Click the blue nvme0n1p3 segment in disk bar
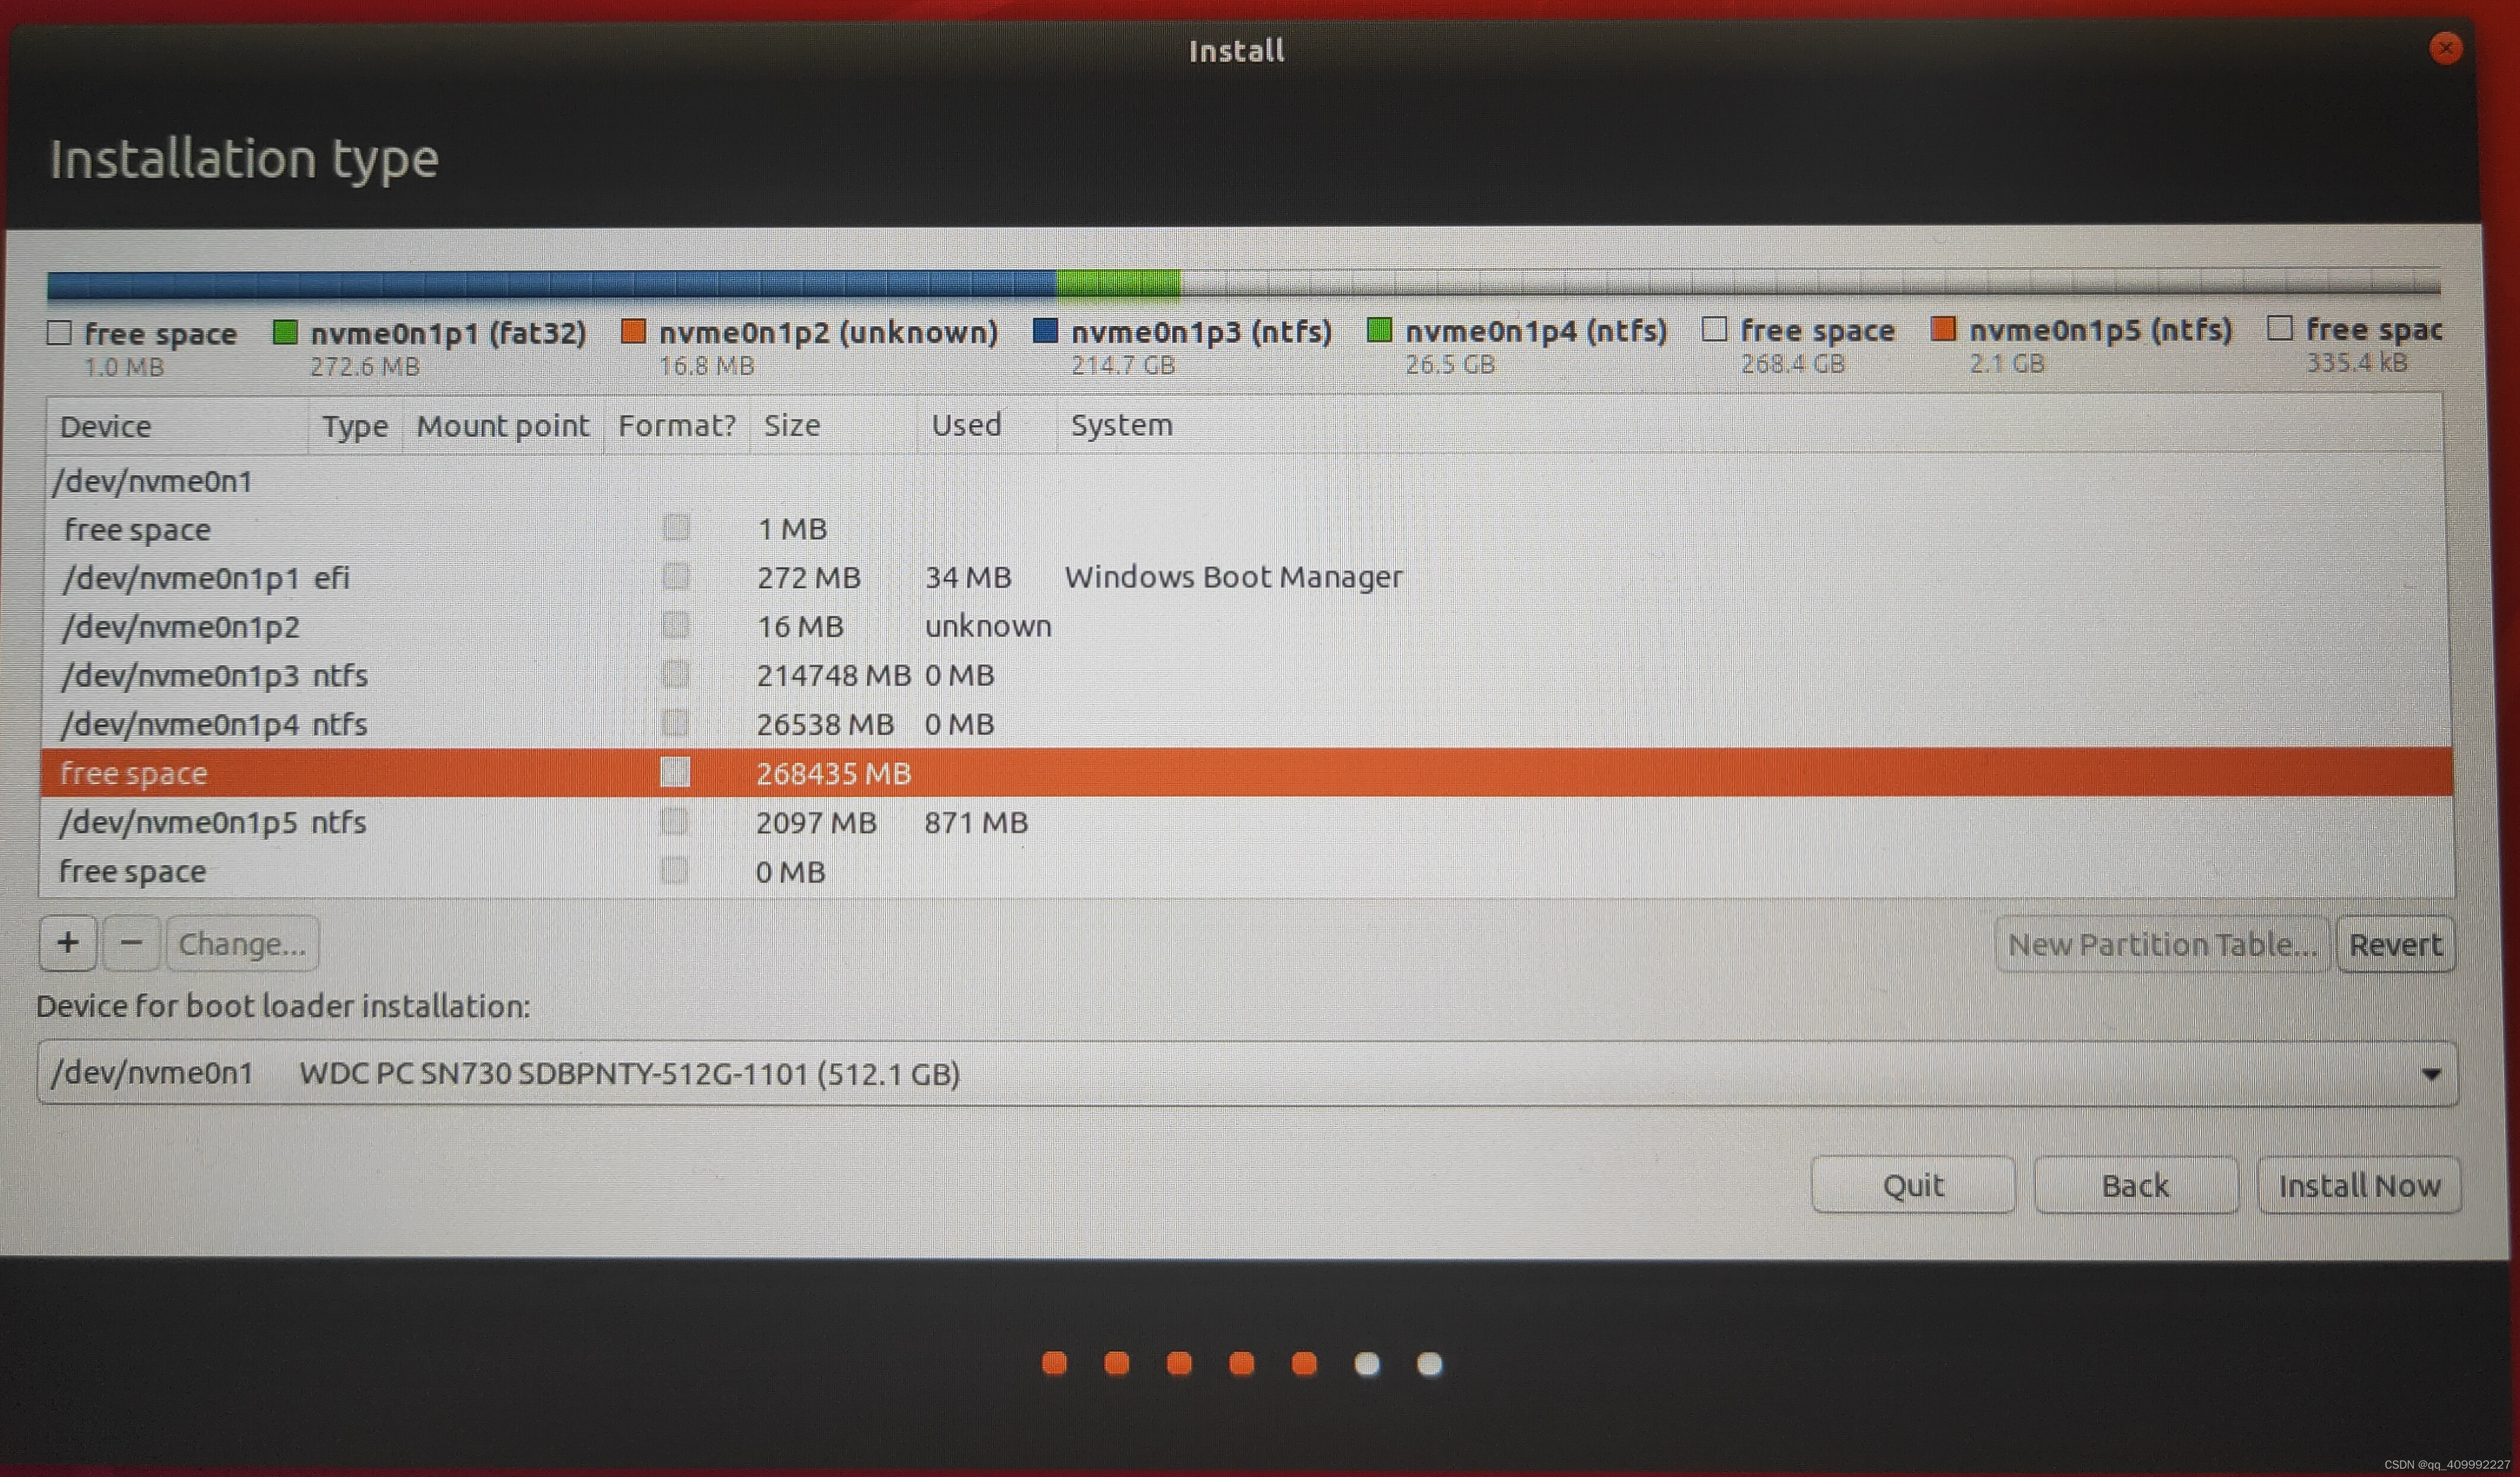The image size is (2520, 1477). point(553,284)
